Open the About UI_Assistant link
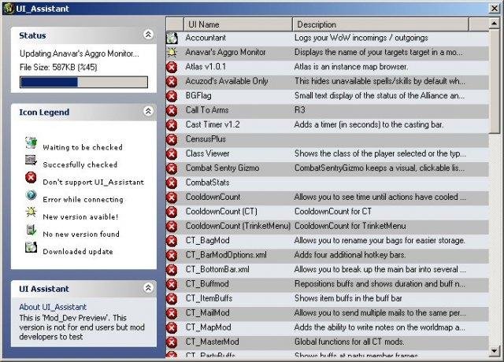 coord(53,307)
